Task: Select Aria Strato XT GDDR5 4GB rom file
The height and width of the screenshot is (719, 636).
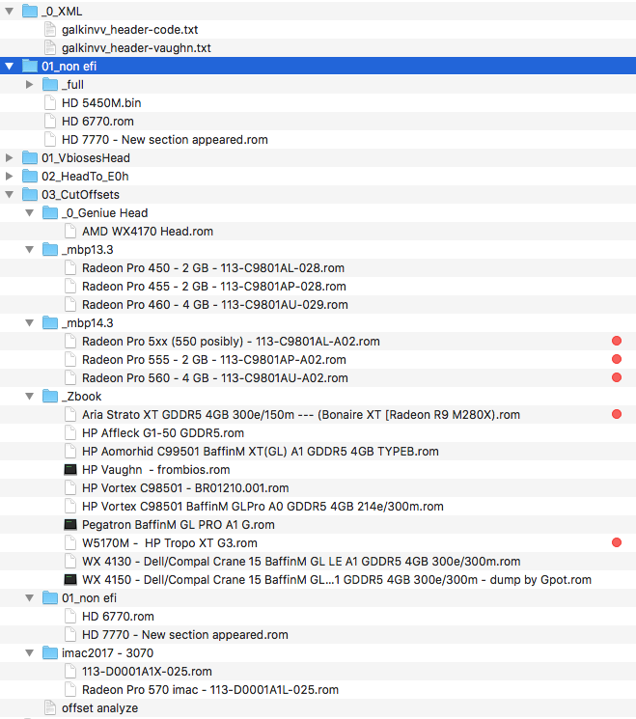Action: tap(301, 415)
